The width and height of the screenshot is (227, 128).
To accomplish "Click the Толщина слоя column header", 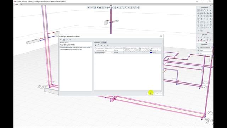I will (109, 48).
